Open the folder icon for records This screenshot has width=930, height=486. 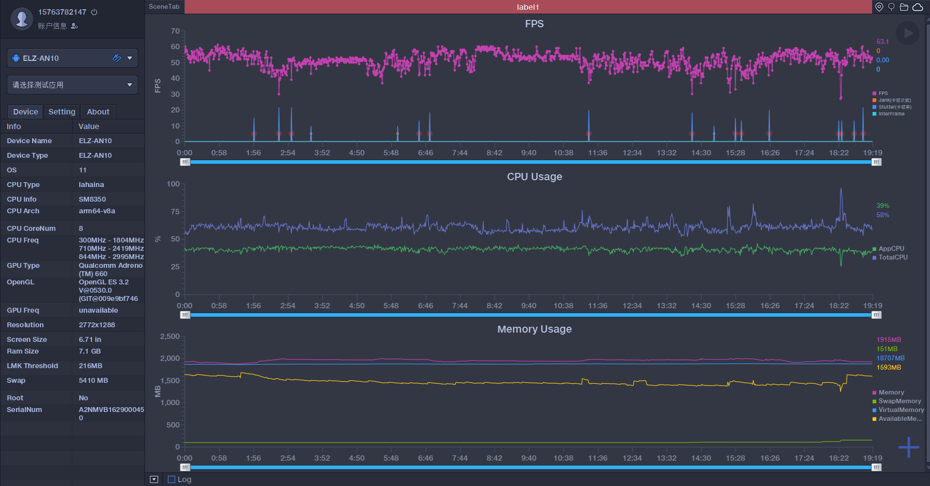(904, 7)
